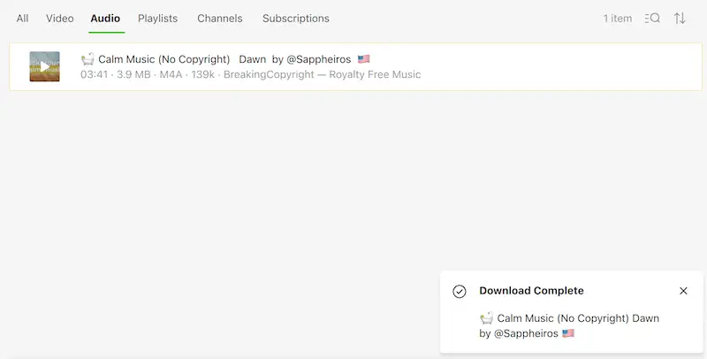This screenshot has width=707, height=359.
Task: Show the Subscriptions tab
Action: click(296, 19)
